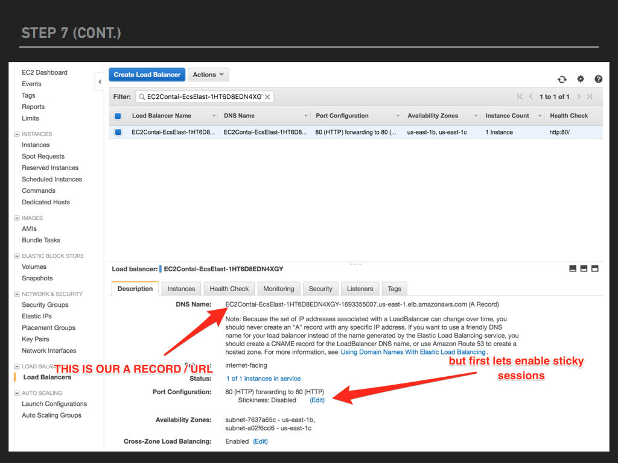The height and width of the screenshot is (463, 618).
Task: Open the 1 of 1 instances in service link
Action: point(263,379)
